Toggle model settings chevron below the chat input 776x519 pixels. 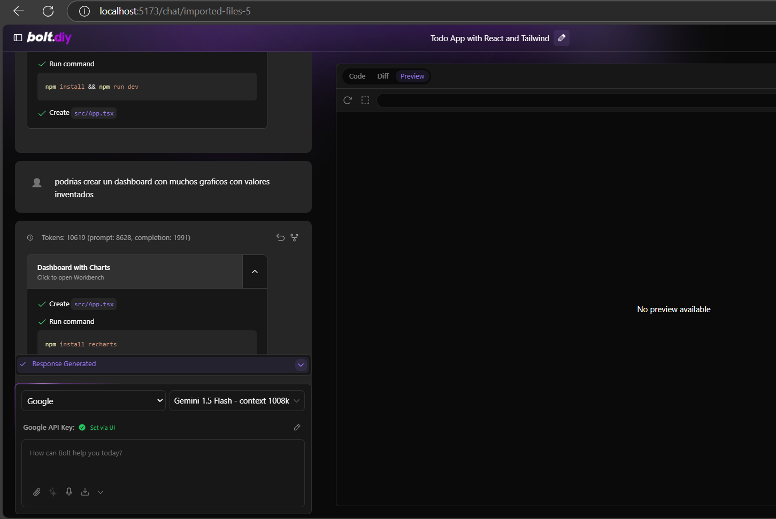[x=101, y=492]
